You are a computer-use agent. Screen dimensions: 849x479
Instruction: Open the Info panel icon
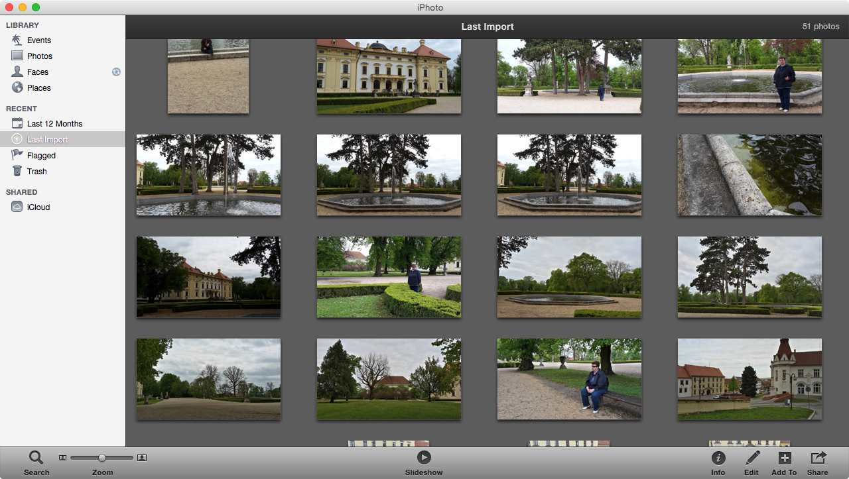pyautogui.click(x=718, y=458)
